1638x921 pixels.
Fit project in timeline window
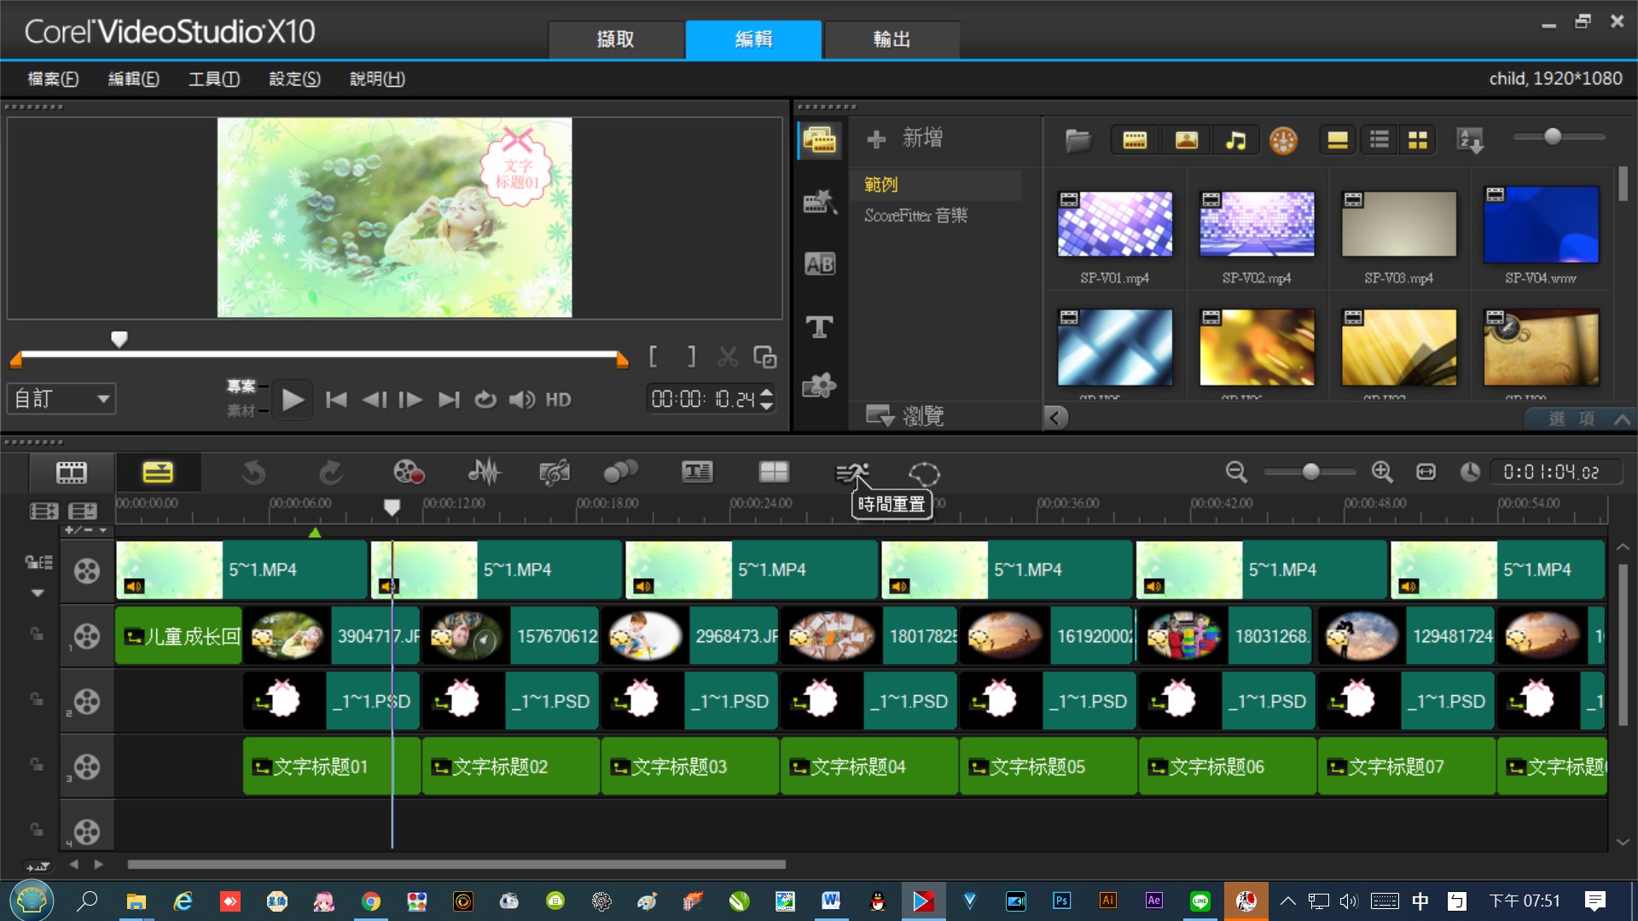[1426, 472]
